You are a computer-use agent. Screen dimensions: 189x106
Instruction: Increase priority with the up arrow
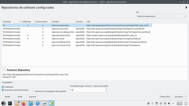coord(106,89)
